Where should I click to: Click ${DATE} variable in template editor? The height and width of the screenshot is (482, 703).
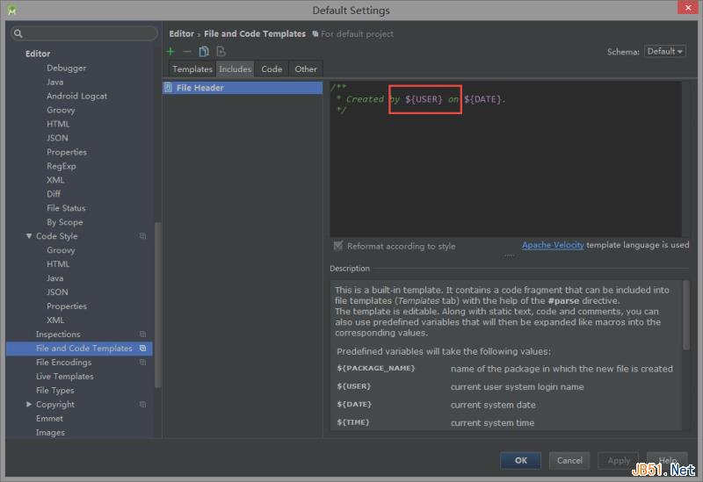(x=482, y=99)
